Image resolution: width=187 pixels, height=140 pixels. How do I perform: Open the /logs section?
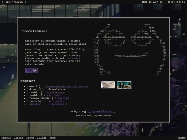30,138
